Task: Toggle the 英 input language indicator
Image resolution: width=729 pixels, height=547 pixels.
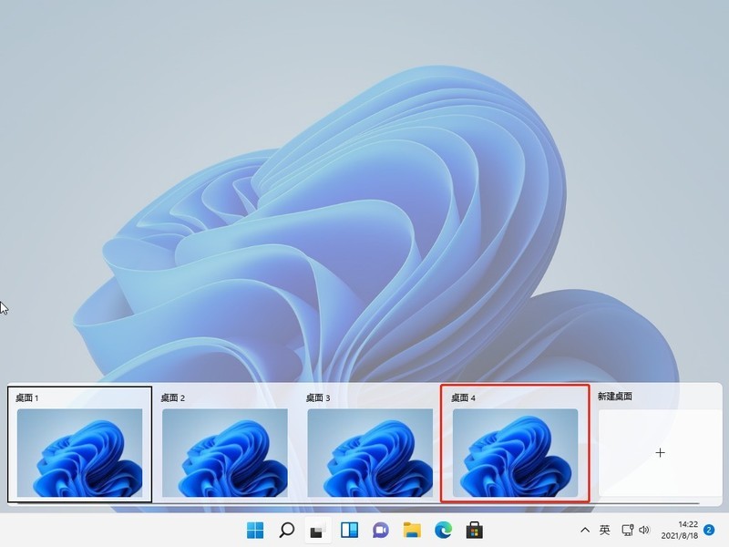Action: pos(606,531)
